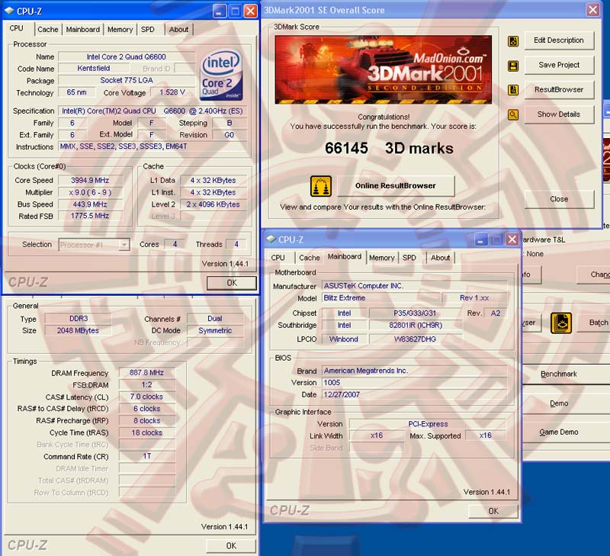This screenshot has width=610, height=556.
Task: Open the ResultBrowser button
Action: coord(559,89)
